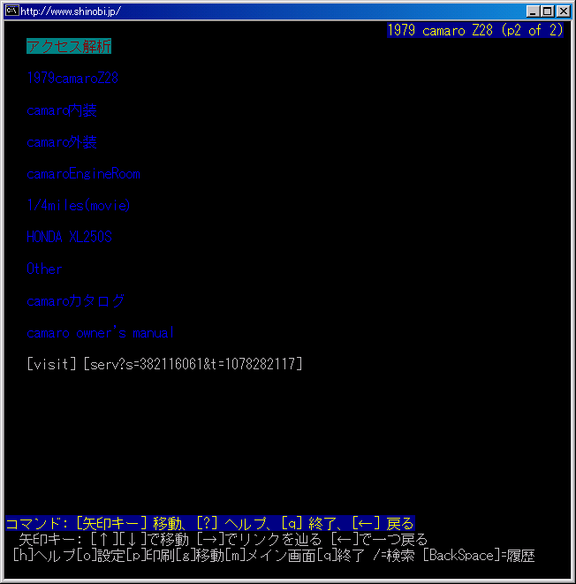Click the [serv?s=382116061&t=1078282117] text
Image resolution: width=576 pixels, height=584 pixels.
(193, 364)
